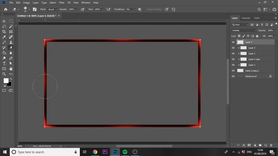Open the Filter menu
Screen dimensions: 278x156
coord(62,3)
